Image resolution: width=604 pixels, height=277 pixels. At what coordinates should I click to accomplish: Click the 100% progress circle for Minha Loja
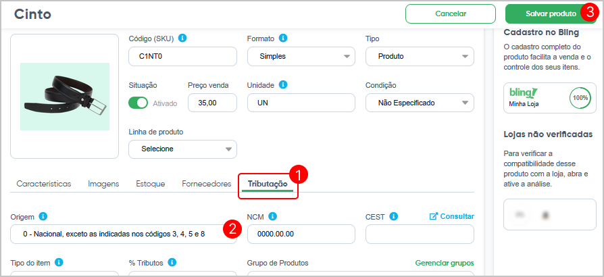[580, 98]
